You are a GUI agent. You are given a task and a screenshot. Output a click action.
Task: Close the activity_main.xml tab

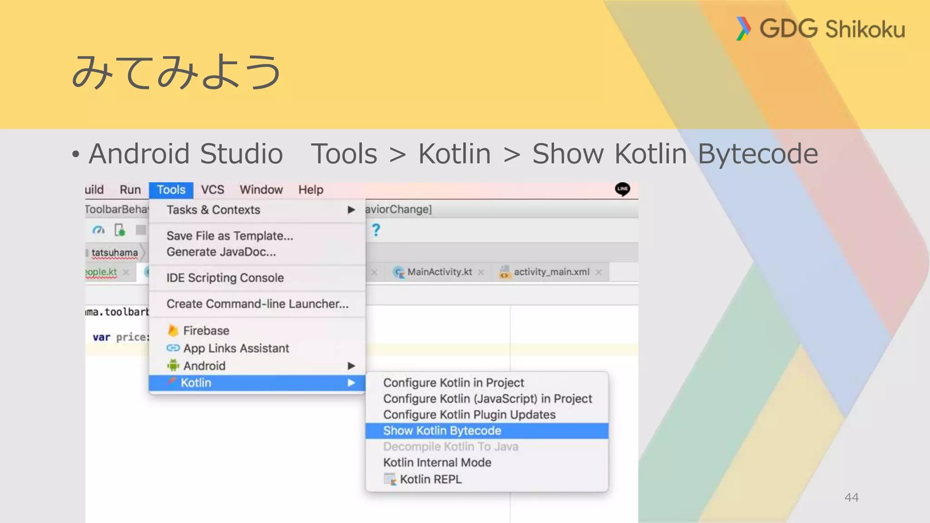coord(599,272)
